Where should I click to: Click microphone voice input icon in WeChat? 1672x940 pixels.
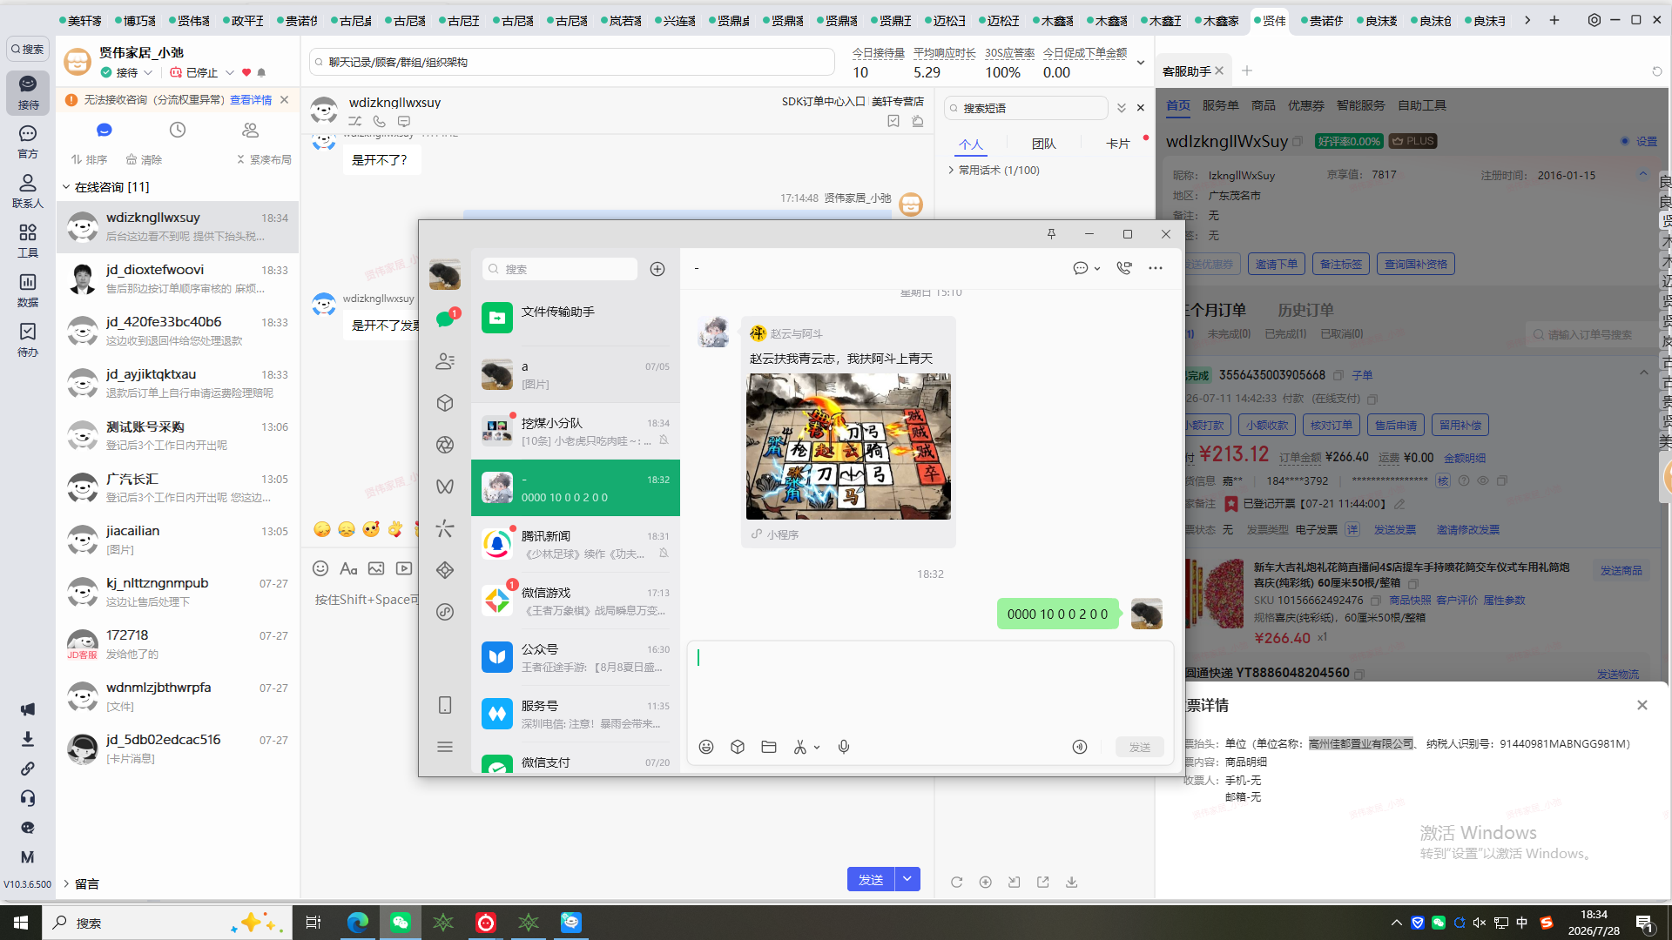pyautogui.click(x=844, y=747)
